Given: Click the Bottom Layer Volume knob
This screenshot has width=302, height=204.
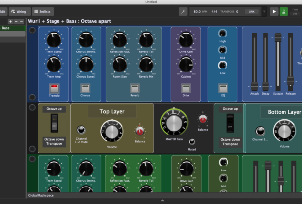Looking at the screenshot, I should pyautogui.click(x=284, y=132).
